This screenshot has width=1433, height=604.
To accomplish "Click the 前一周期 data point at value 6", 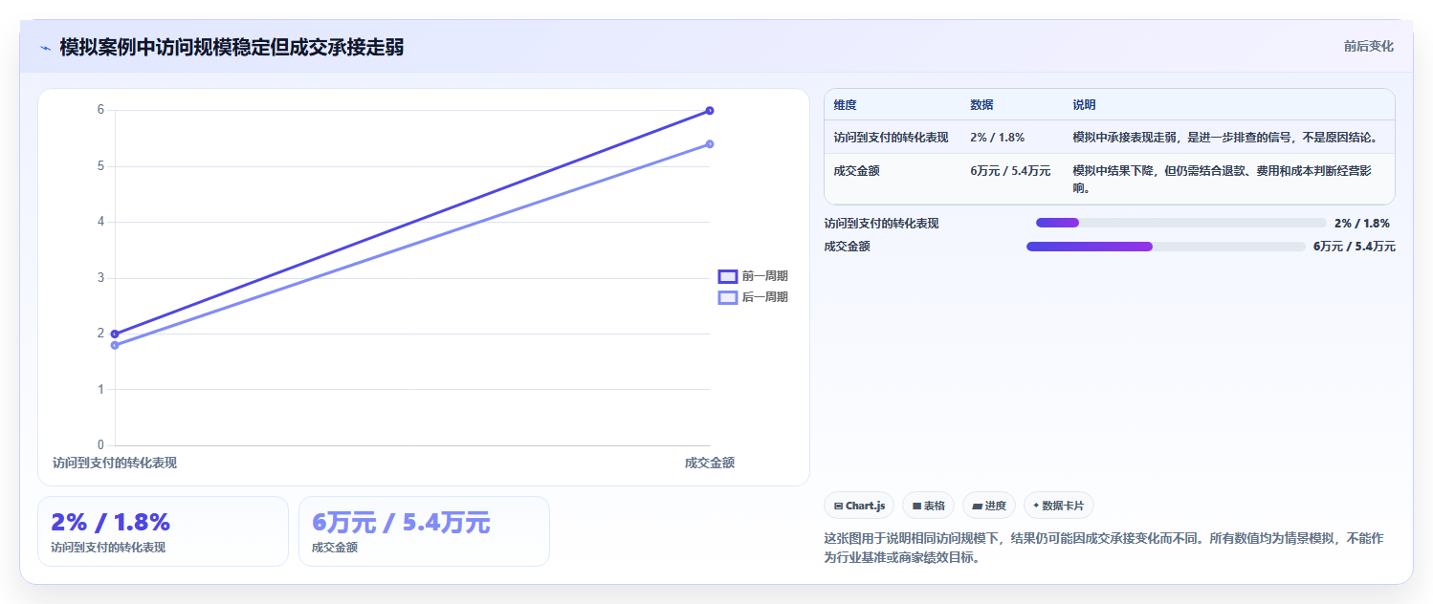I will 710,110.
